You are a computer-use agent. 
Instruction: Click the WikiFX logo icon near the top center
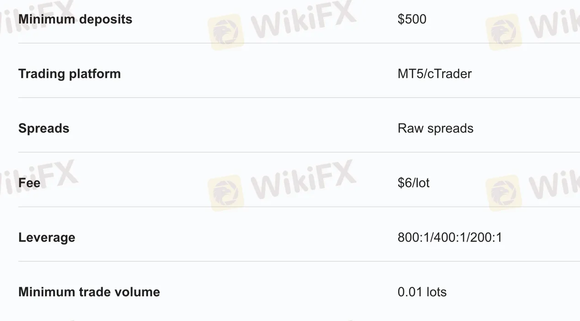(x=226, y=32)
